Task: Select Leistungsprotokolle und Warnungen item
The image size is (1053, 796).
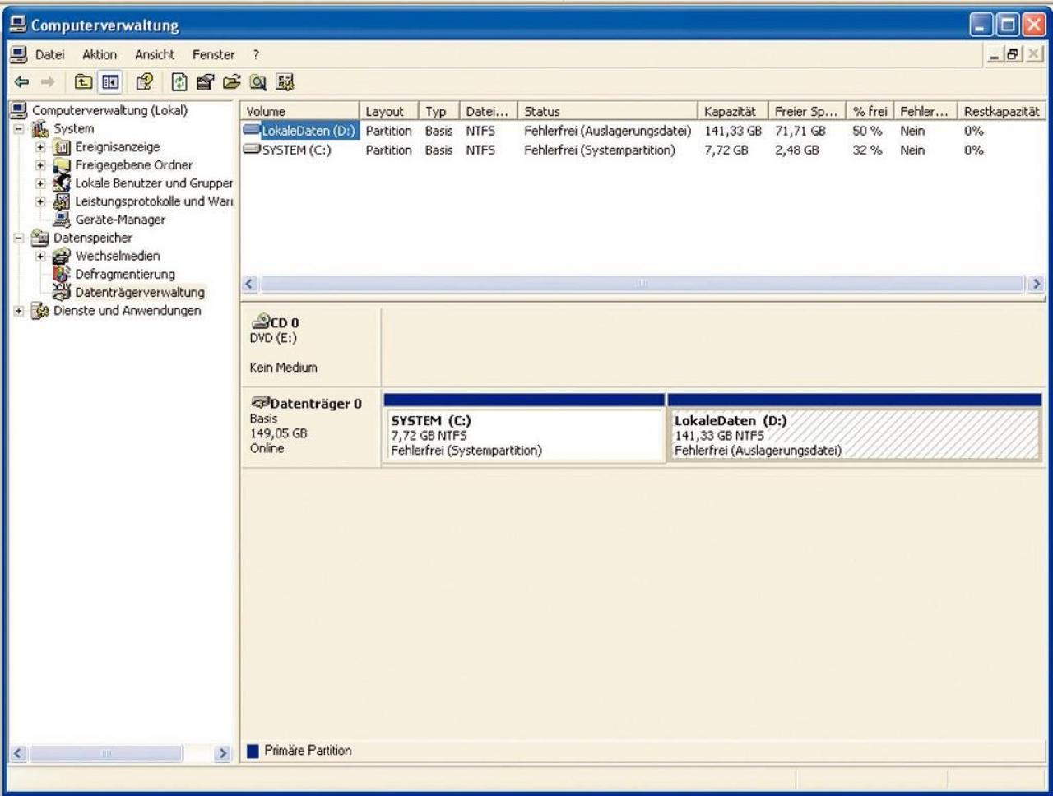Action: (154, 201)
